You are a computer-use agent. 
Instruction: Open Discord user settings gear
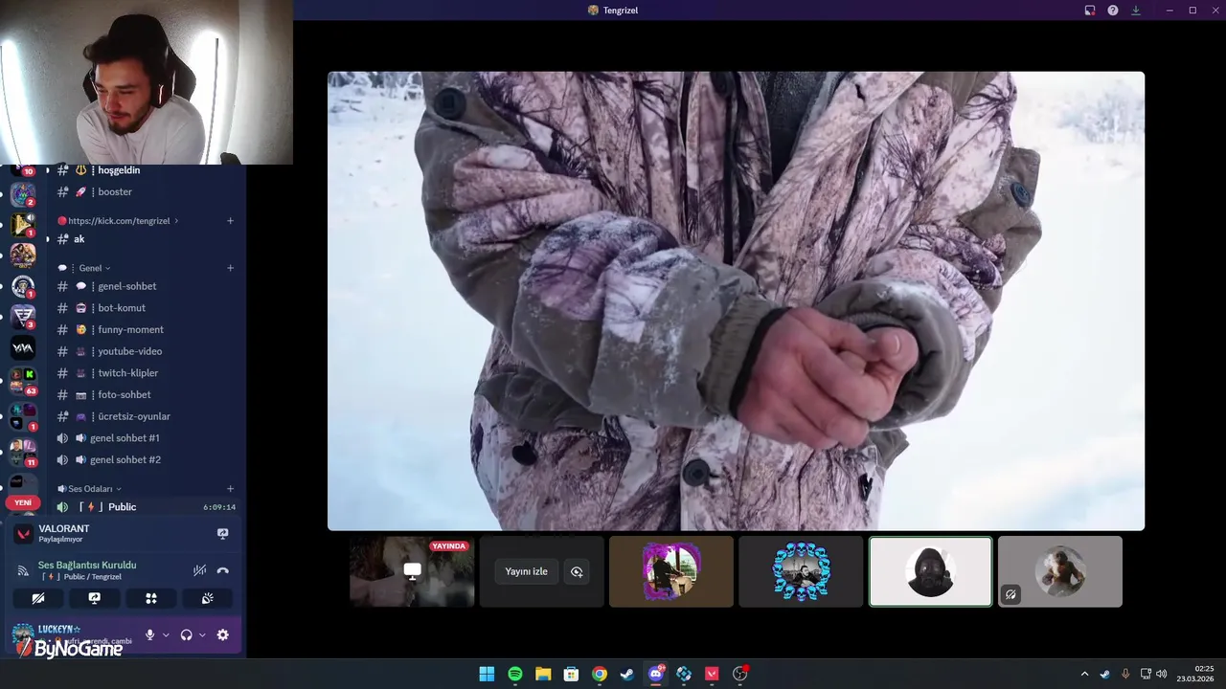223,634
